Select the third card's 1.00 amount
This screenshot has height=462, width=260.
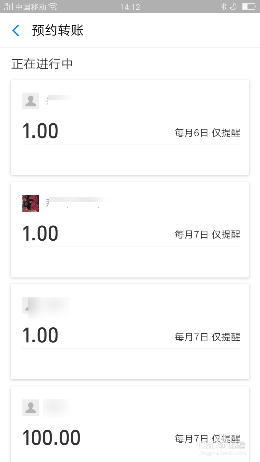pos(40,335)
